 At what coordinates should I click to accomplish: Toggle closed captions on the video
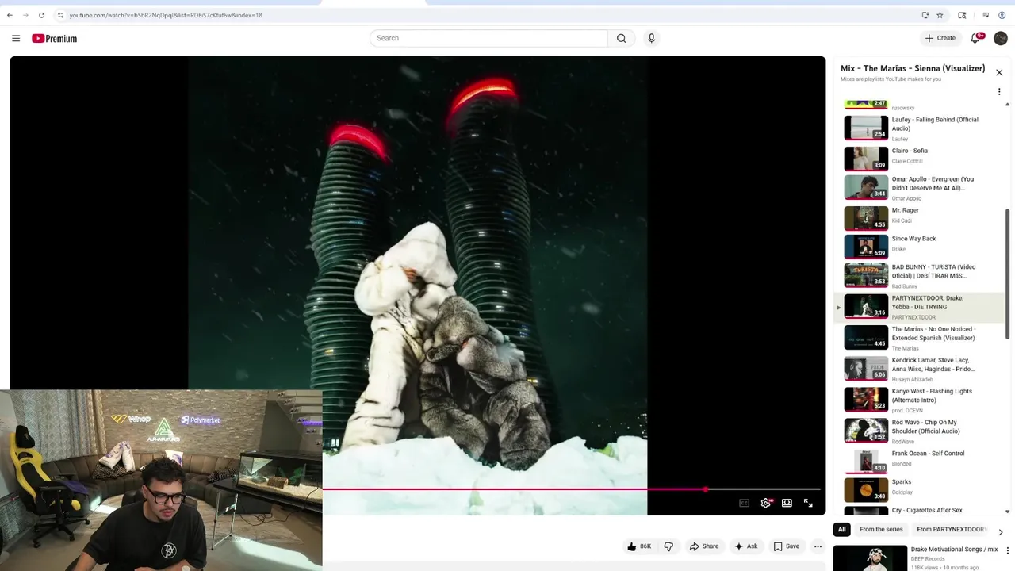point(744,503)
